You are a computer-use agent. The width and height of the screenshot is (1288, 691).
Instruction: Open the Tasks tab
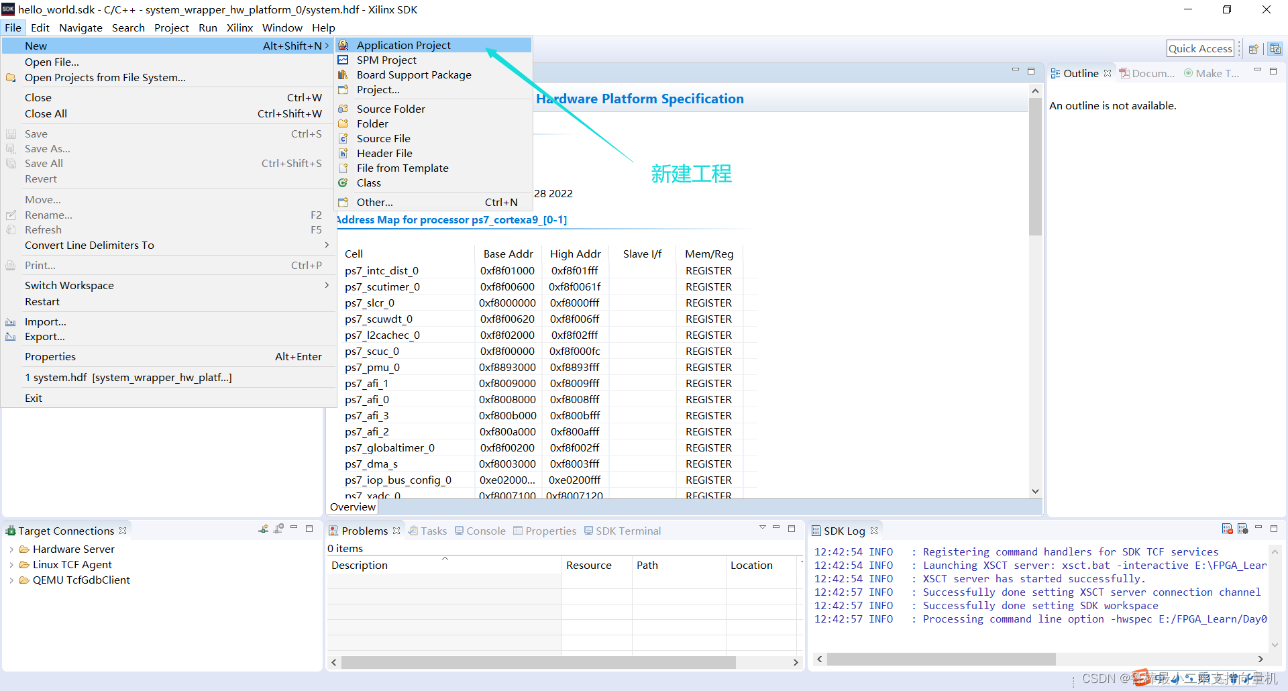coord(427,531)
